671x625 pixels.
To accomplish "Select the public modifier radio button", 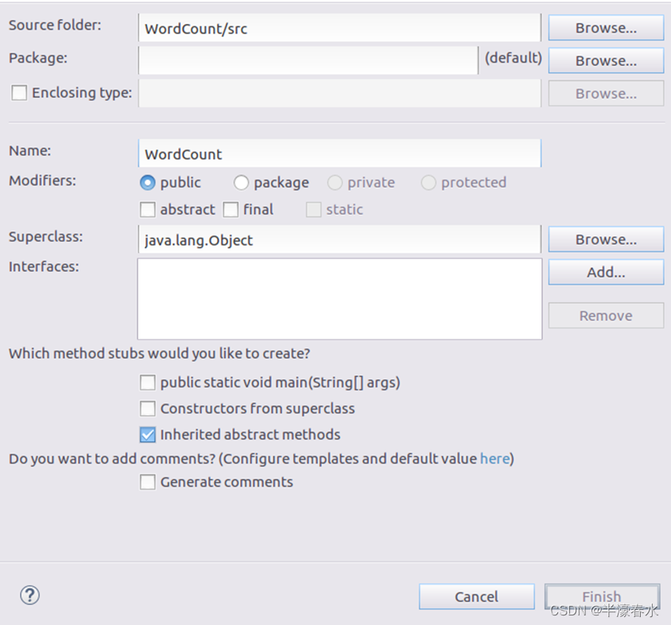I will [x=148, y=183].
